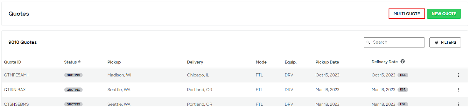Open quote QTMFE5AMH
This screenshot has width=470, height=108.
(17, 75)
